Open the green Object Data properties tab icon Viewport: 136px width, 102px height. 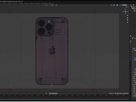click(x=130, y=60)
